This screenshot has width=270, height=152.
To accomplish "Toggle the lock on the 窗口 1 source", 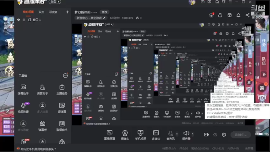I will click(x=24, y=20).
